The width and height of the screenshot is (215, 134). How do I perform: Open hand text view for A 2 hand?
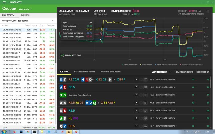[146, 87]
